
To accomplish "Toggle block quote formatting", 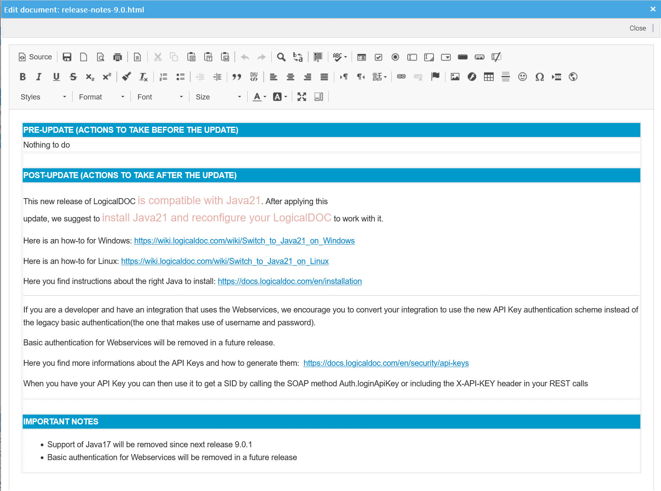I will coord(237,77).
